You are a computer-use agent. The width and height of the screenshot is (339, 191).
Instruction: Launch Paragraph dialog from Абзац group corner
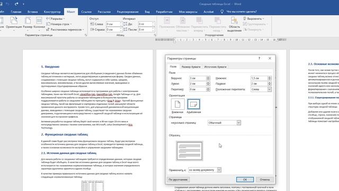155,35
